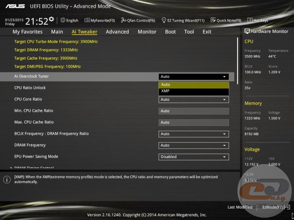Click the 21:52 clock time
Screen dimensions: 294x220
[x=37, y=22]
